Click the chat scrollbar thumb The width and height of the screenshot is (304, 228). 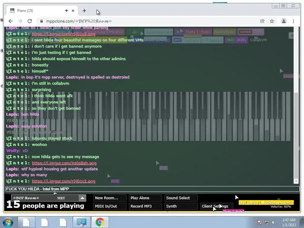(x=296, y=135)
